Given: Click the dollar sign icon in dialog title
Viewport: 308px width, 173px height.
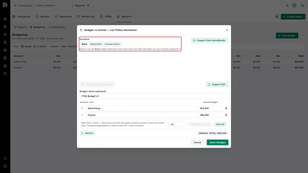Looking at the screenshot, I should (81, 30).
